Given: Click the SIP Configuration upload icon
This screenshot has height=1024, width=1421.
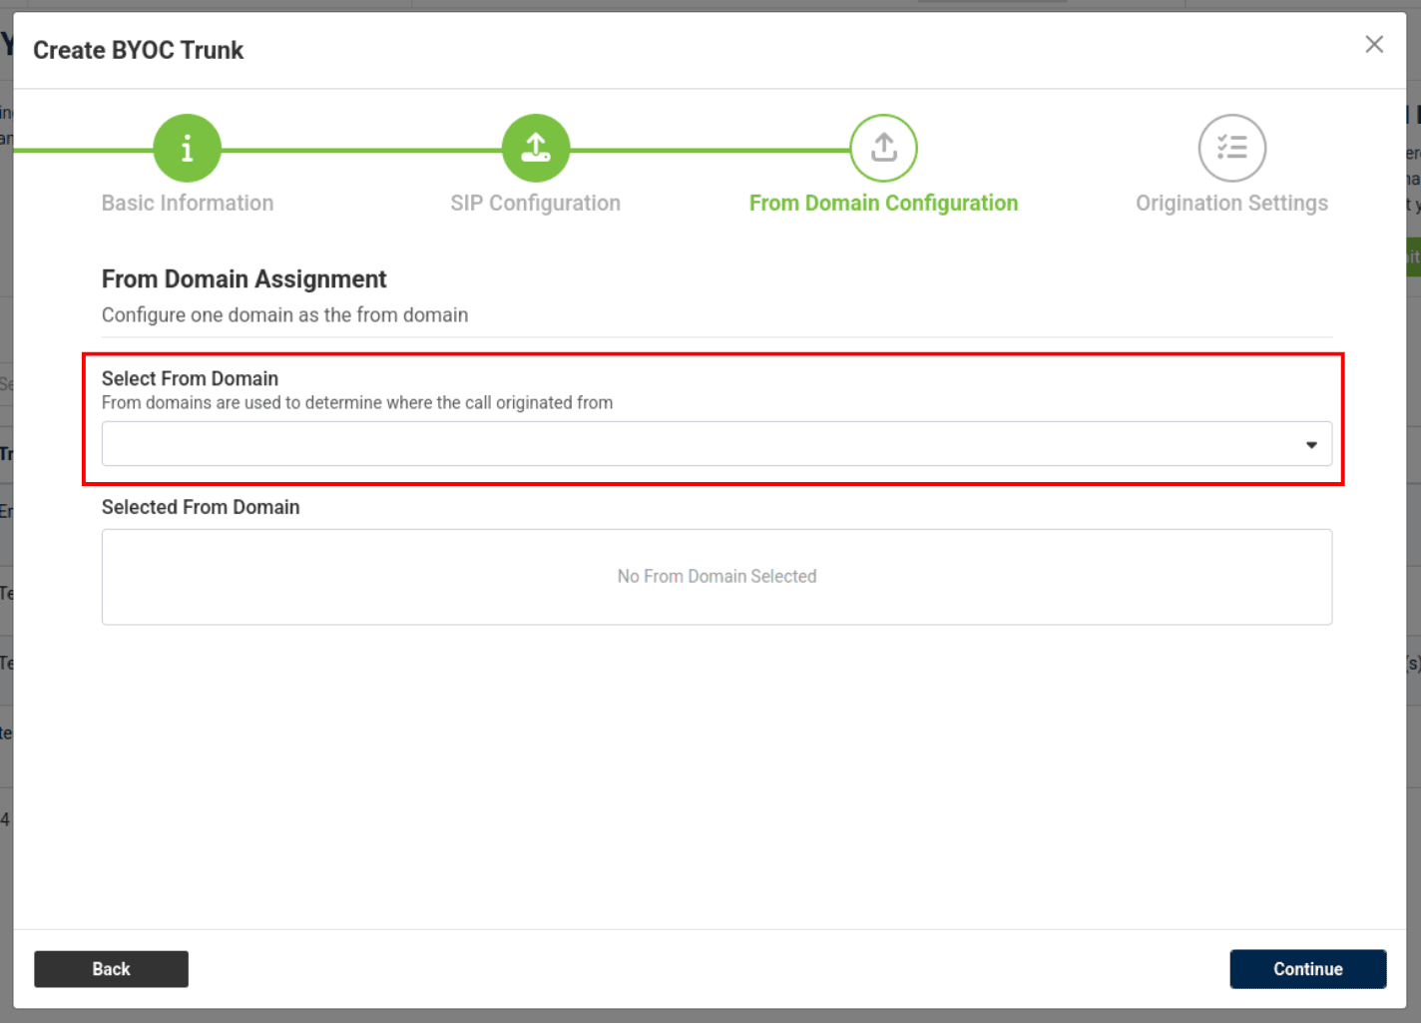Looking at the screenshot, I should click(x=536, y=149).
